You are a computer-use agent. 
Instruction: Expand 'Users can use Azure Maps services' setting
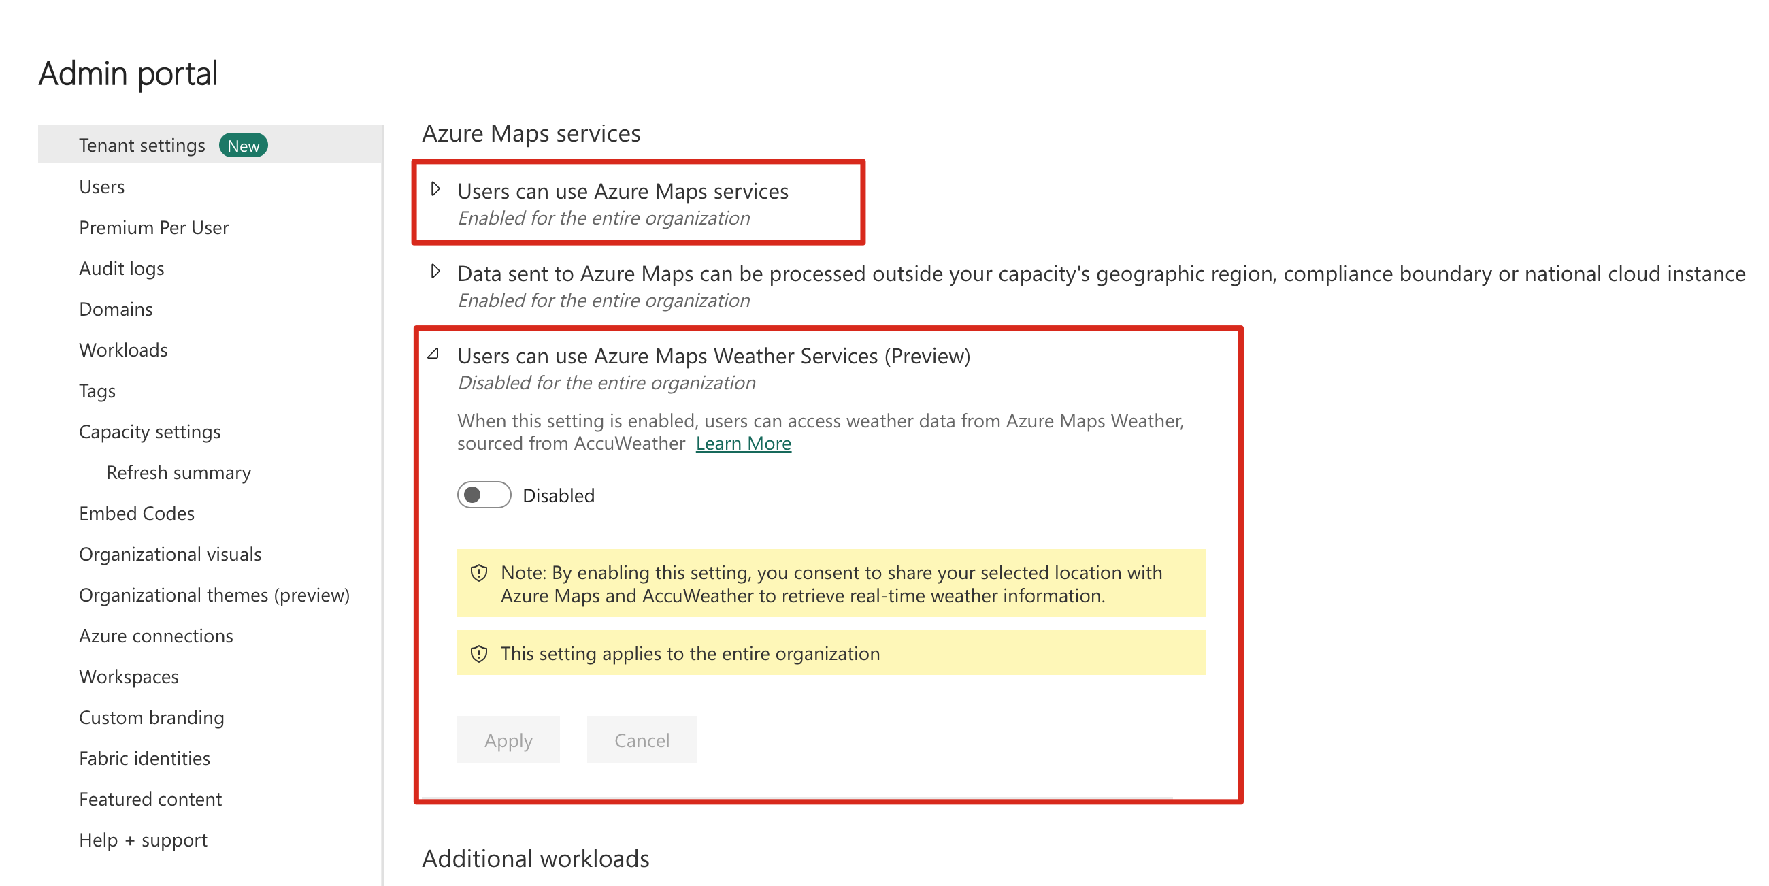pyautogui.click(x=435, y=189)
